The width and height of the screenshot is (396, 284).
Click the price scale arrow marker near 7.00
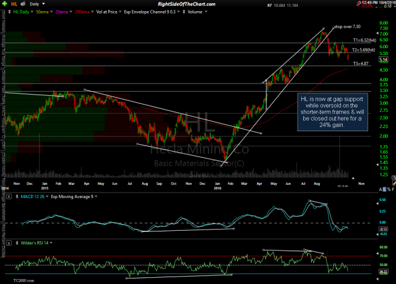tap(377, 33)
